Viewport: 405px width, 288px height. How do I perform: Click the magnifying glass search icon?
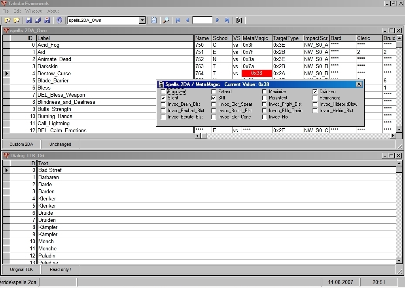(167, 20)
